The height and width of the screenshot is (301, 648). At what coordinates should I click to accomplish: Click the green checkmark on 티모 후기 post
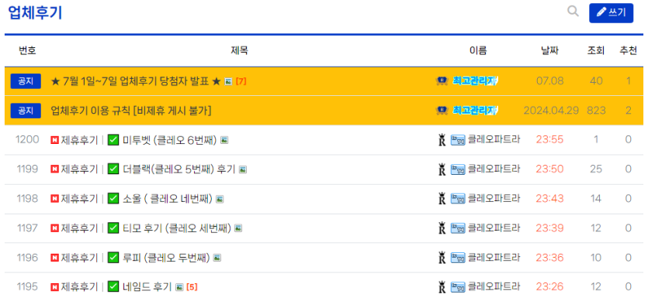coord(113,228)
